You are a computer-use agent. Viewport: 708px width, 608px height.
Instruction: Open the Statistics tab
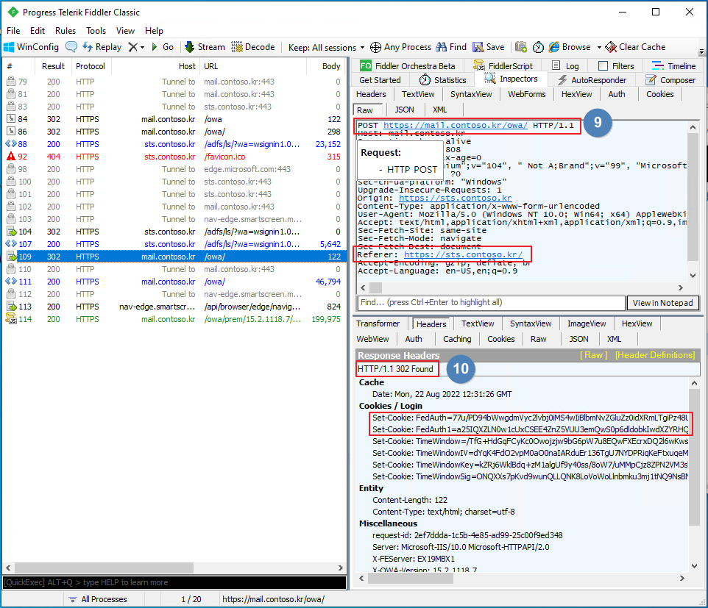point(442,80)
